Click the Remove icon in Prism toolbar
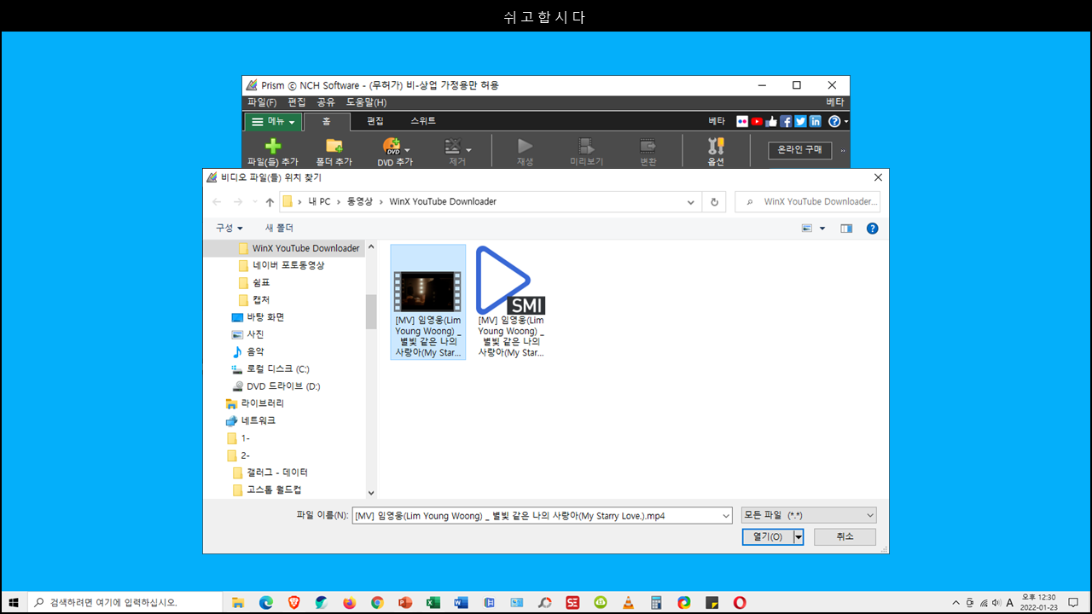Screen dimensions: 1092x614 (x=454, y=147)
